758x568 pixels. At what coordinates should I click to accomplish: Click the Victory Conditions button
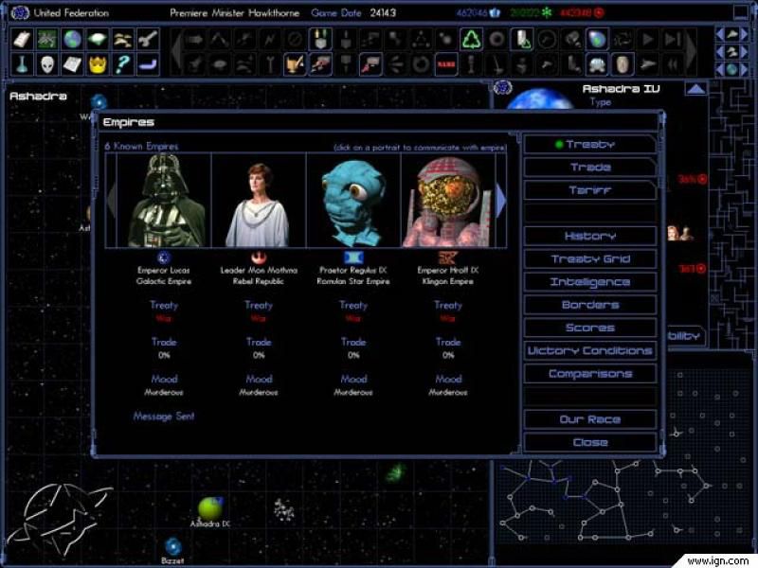[x=589, y=351]
